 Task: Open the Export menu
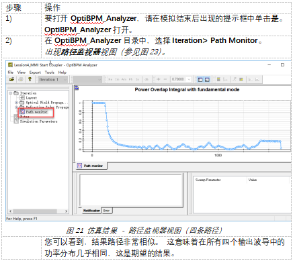click(x=35, y=72)
